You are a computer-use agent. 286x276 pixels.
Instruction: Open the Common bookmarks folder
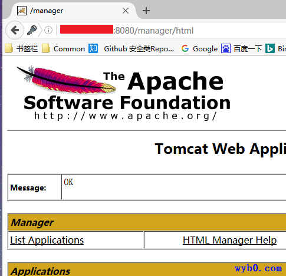63,48
